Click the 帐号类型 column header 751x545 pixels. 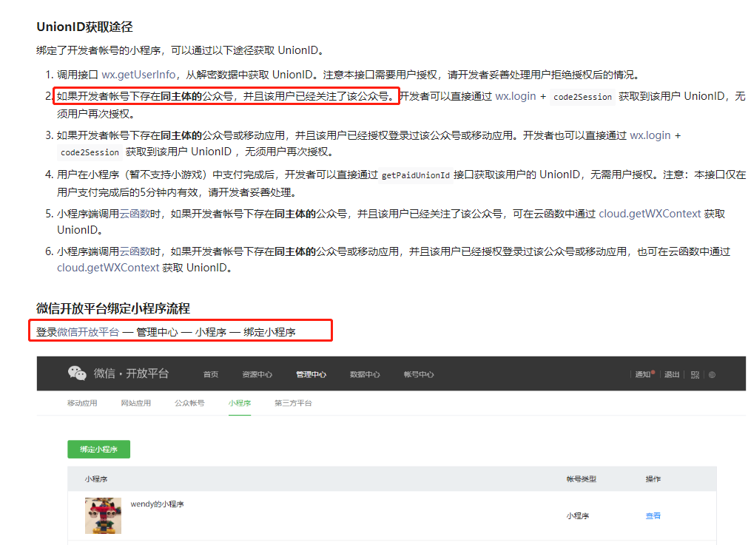(x=582, y=479)
